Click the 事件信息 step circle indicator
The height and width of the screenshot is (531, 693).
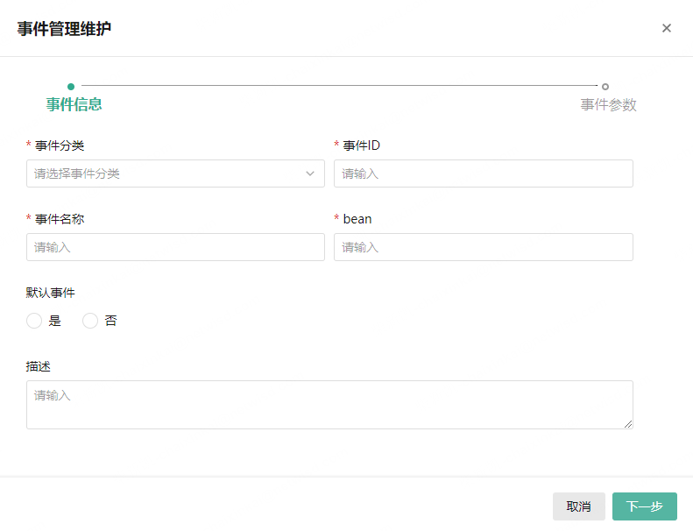[71, 86]
